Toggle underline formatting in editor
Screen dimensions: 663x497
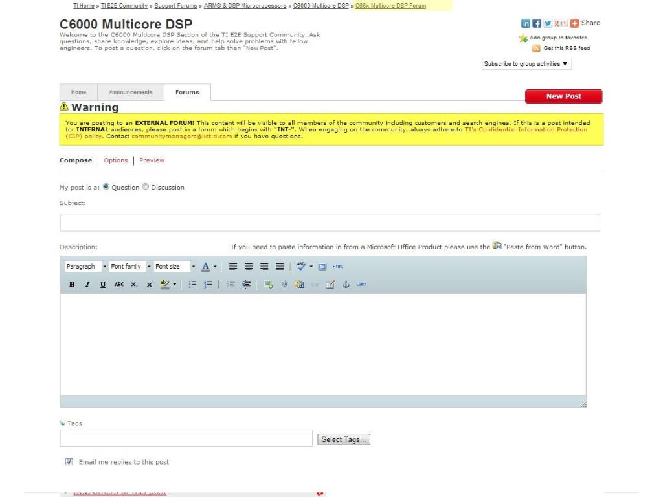click(x=103, y=285)
